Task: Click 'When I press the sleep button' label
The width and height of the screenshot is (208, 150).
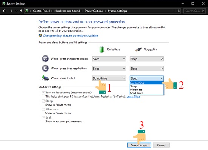Action: [69, 69]
